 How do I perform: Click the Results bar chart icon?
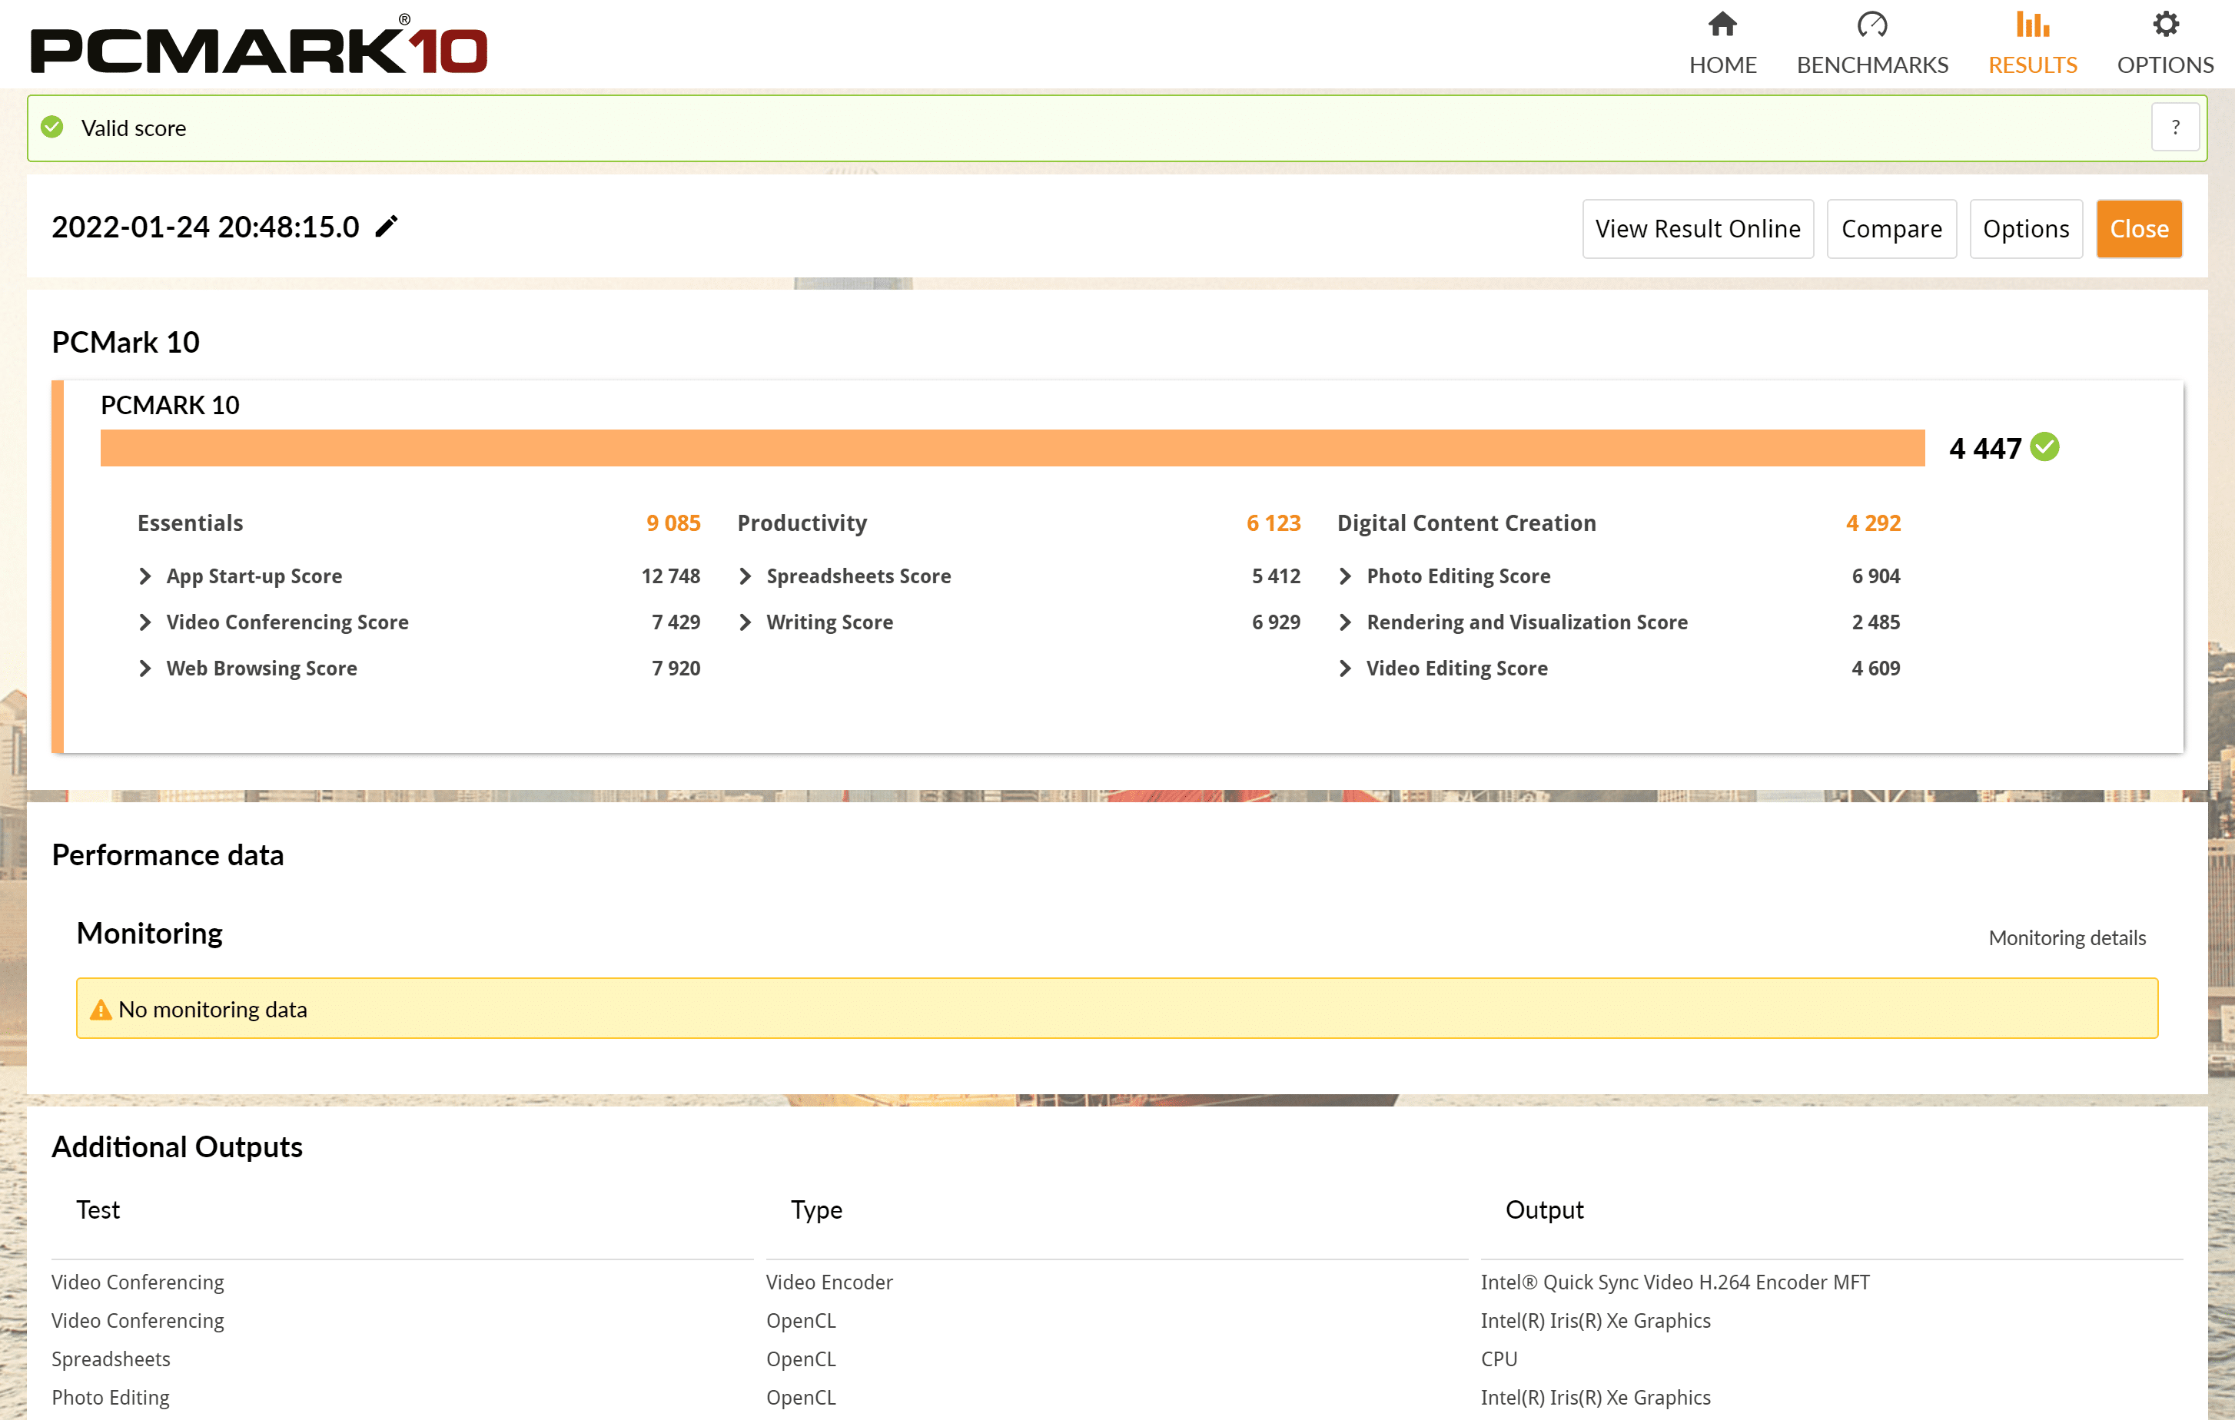[x=2032, y=24]
